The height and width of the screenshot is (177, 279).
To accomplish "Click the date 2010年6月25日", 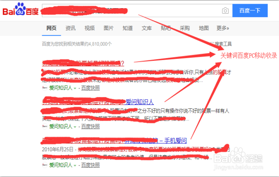I will point(57,149).
